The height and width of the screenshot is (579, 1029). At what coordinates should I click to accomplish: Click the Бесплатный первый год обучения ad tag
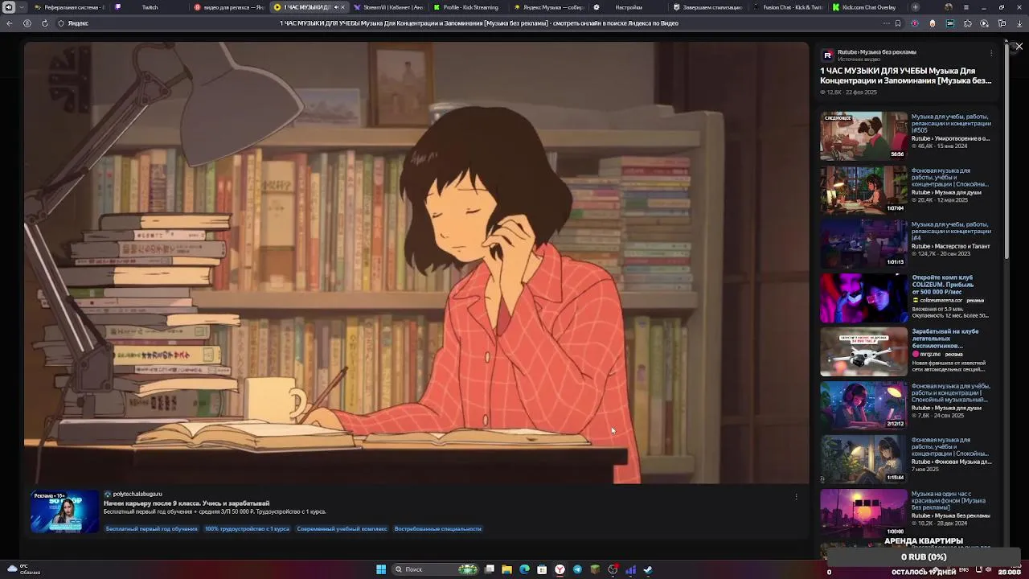click(x=151, y=529)
